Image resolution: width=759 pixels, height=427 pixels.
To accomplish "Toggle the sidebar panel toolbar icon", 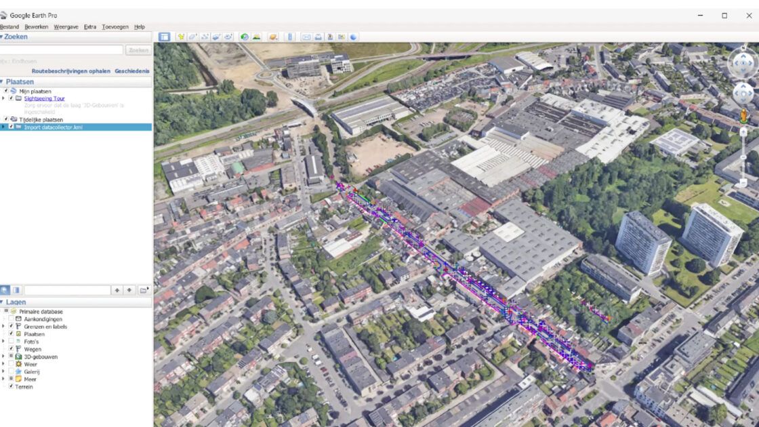I will pos(164,37).
